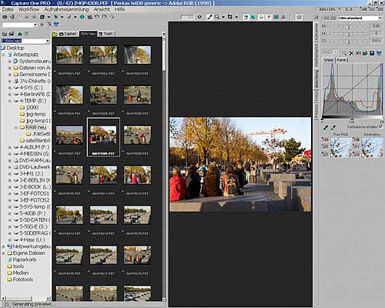Click the yellow round icon left of Capture tab

pyautogui.click(x=55, y=34)
